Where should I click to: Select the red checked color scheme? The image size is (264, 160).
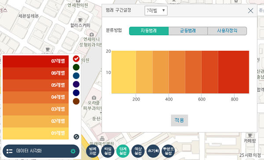(x=76, y=59)
